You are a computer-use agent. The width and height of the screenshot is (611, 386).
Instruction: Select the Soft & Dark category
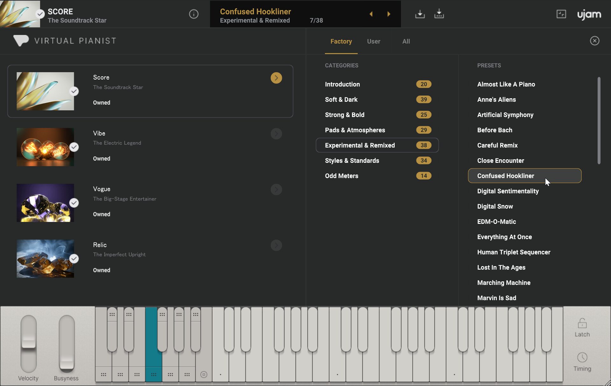pos(377,100)
